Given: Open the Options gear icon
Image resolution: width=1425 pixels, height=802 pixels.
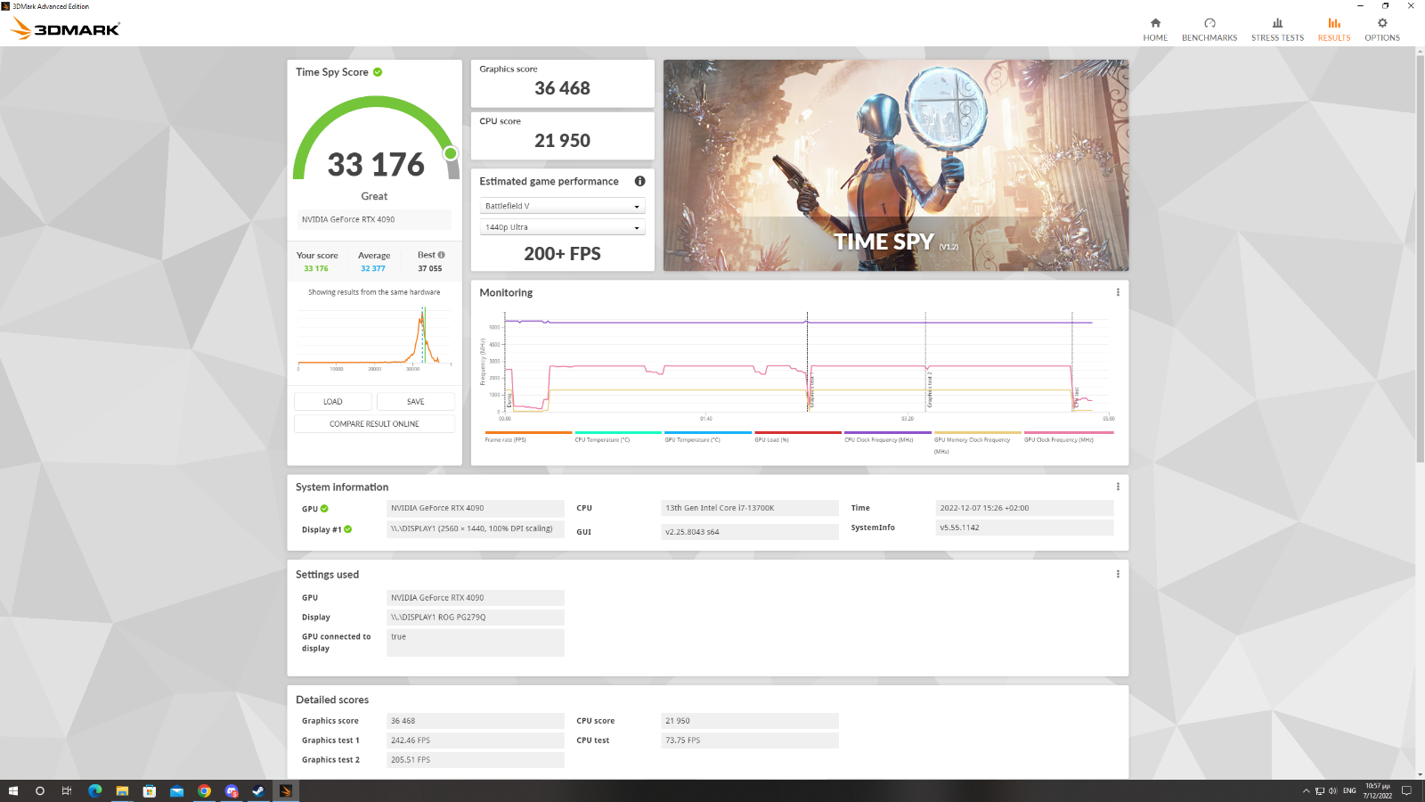Looking at the screenshot, I should pos(1382,23).
